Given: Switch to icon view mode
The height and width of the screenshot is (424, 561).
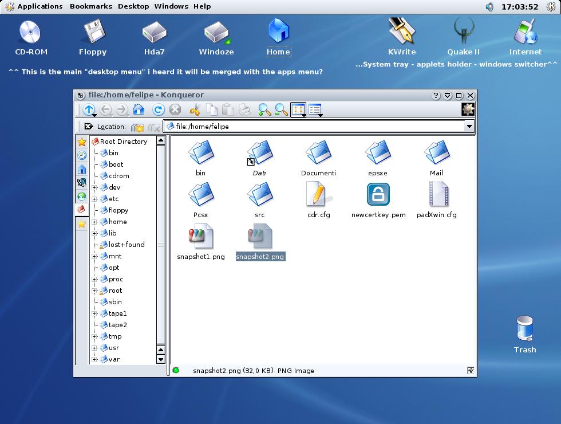Looking at the screenshot, I should pos(298,109).
